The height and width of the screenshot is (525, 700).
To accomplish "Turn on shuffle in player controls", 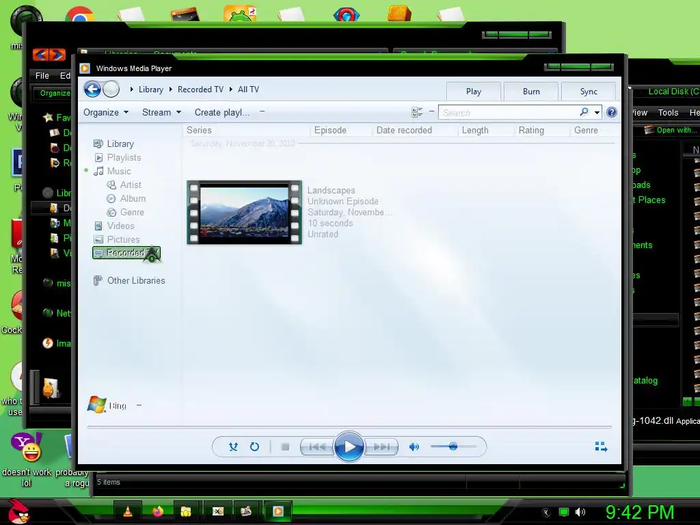I will (x=233, y=446).
